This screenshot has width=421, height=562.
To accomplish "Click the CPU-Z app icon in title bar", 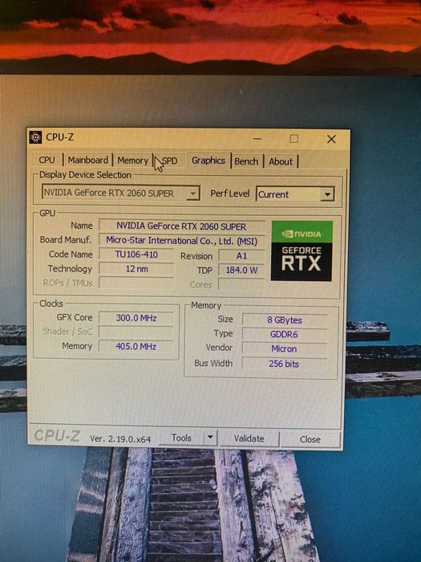I will pos(35,137).
